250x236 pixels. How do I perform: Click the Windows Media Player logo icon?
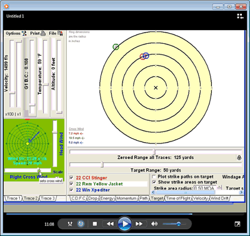pyautogui.click(x=6, y=6)
